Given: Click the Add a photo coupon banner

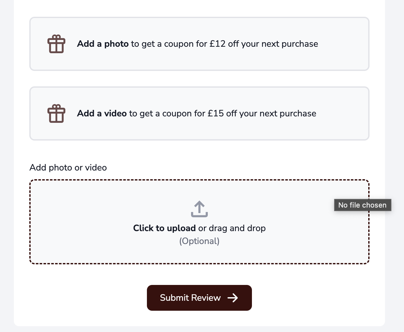Looking at the screenshot, I should coord(199,44).
